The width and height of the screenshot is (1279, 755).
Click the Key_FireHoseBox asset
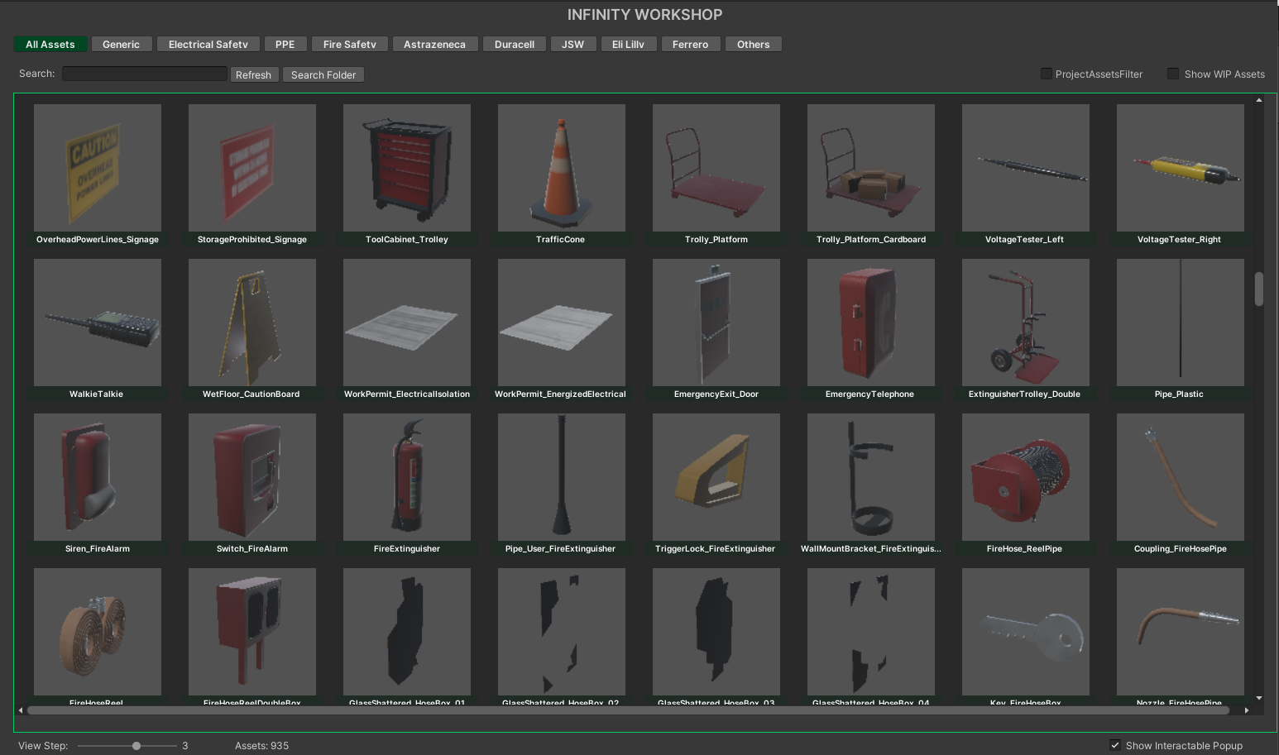click(x=1025, y=632)
